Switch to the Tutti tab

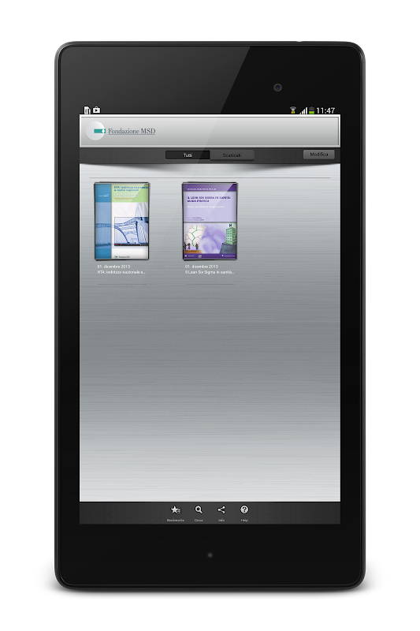click(188, 155)
